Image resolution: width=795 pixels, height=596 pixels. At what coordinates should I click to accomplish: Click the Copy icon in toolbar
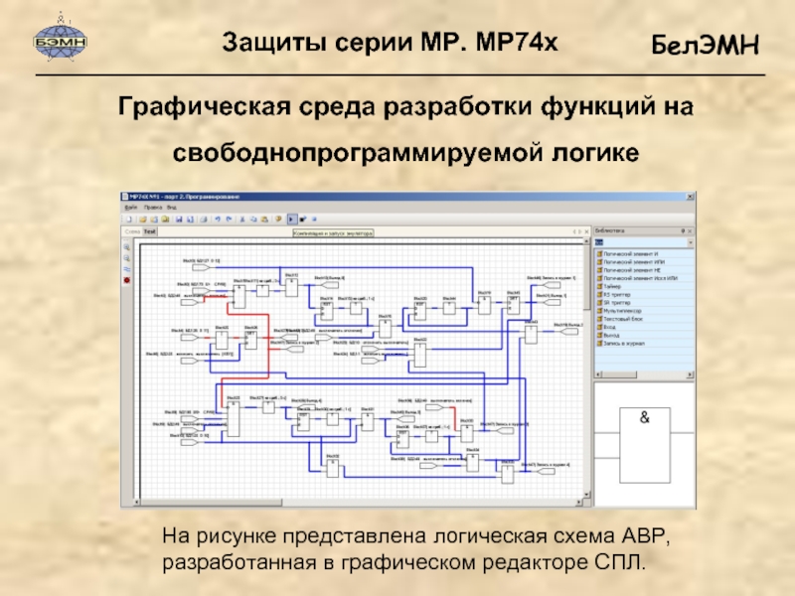tap(253, 220)
